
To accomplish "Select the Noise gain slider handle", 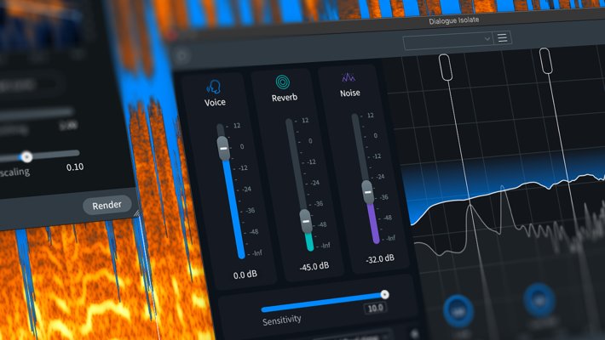I will point(367,190).
